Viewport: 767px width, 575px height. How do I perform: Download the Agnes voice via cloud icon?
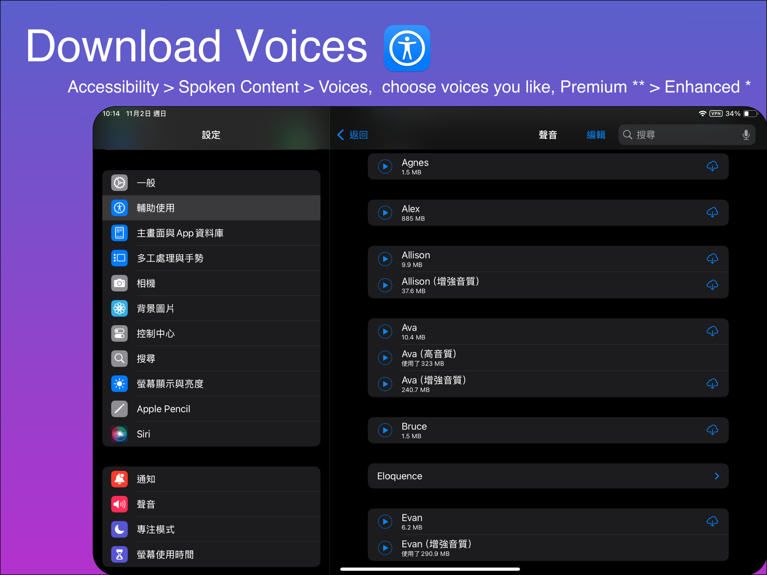[x=712, y=166]
